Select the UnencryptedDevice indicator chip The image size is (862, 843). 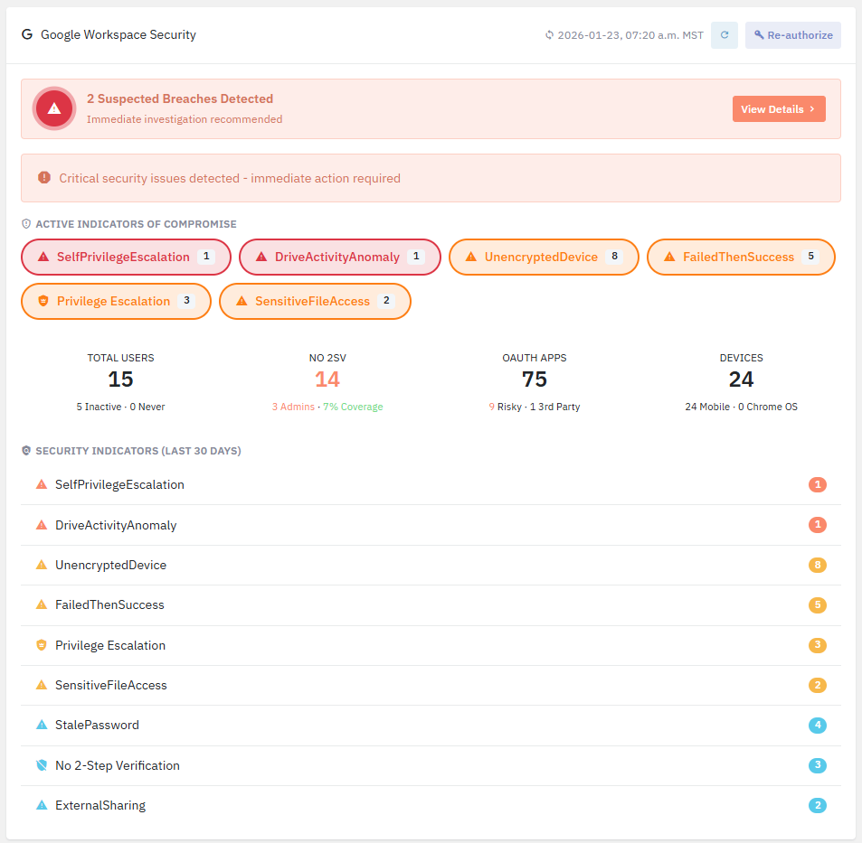(x=544, y=257)
